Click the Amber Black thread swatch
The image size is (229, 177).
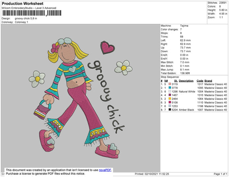tap(170, 109)
